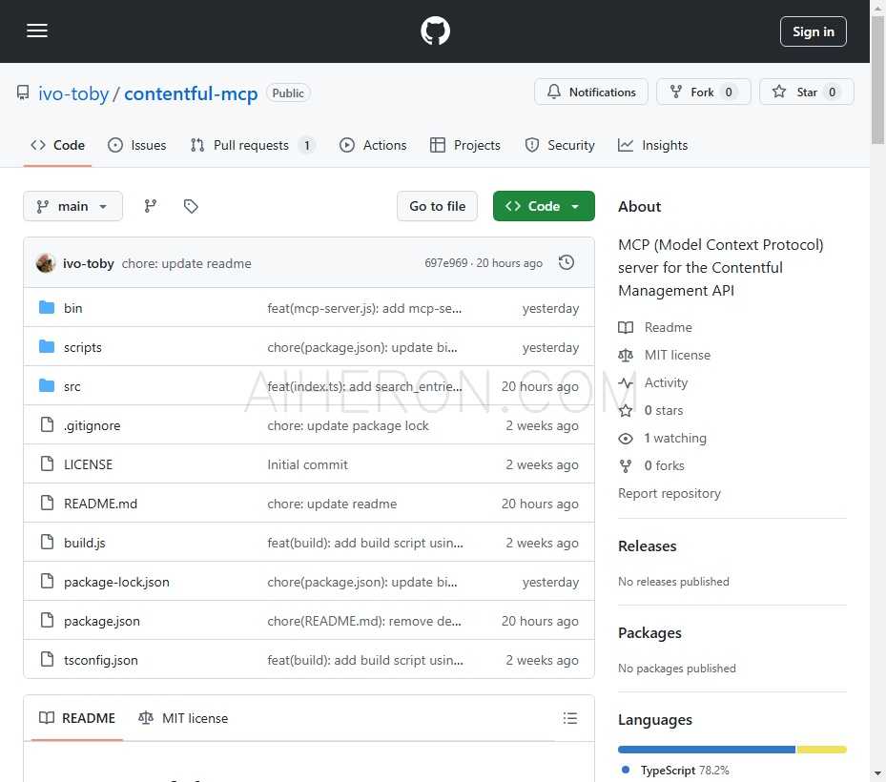The height and width of the screenshot is (782, 886).
Task: Click the blue TypeScript language bar
Action: pos(706,750)
